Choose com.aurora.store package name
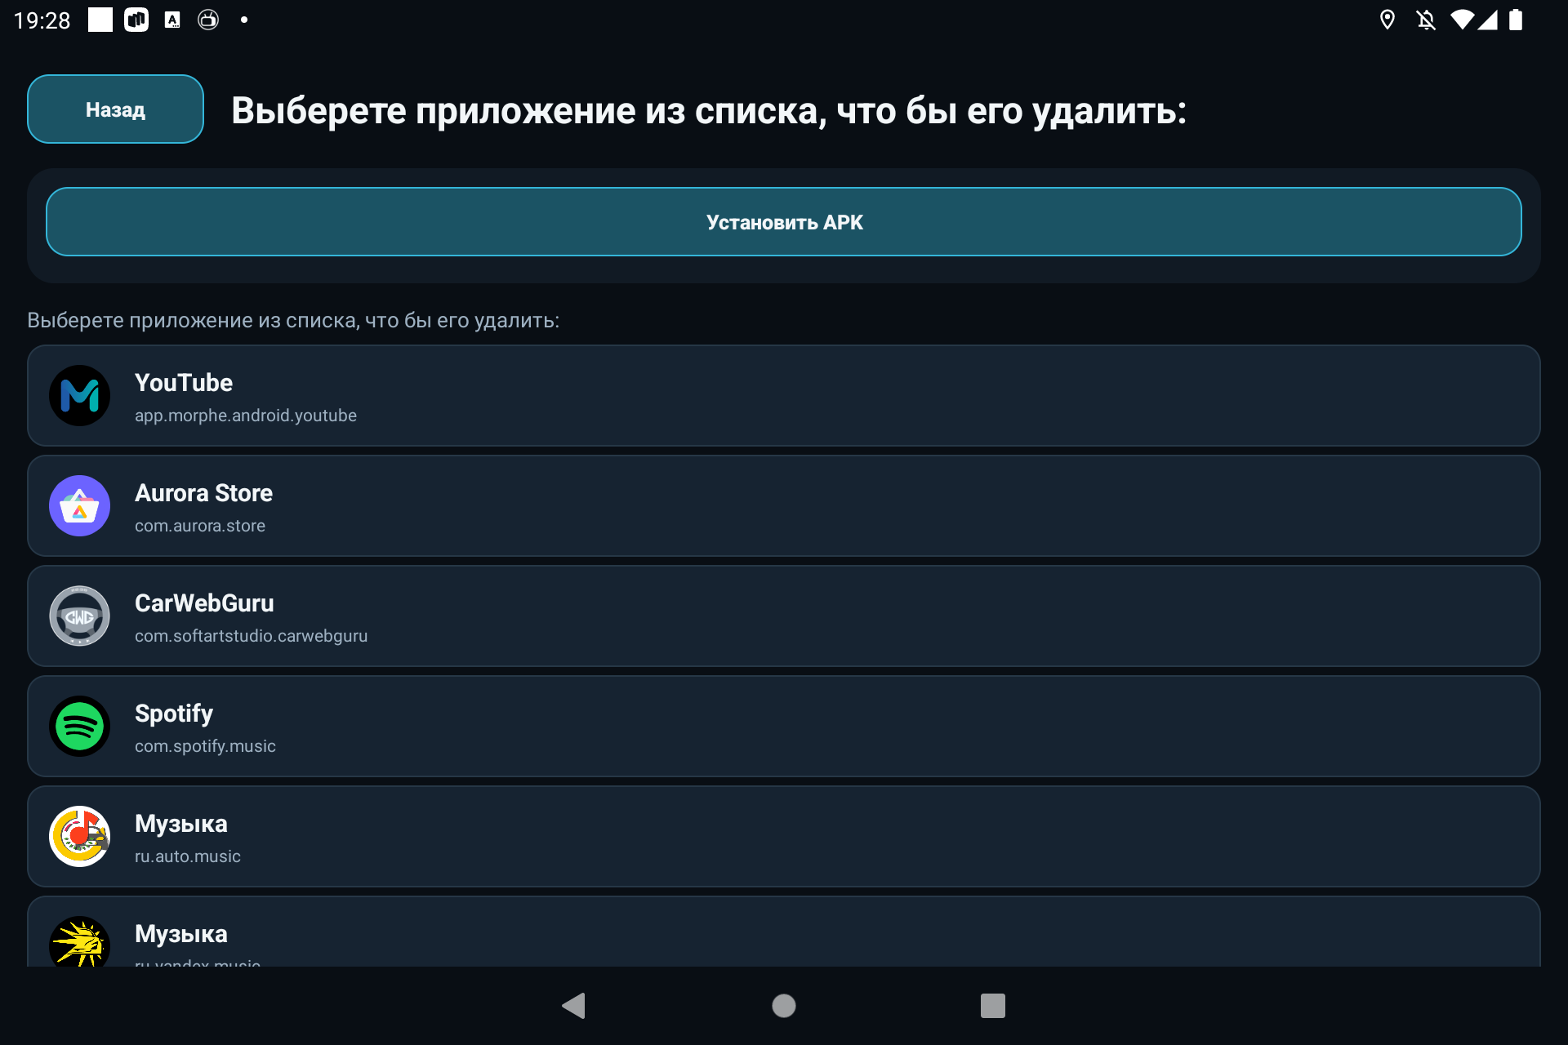Image resolution: width=1568 pixels, height=1045 pixels. coord(200,526)
